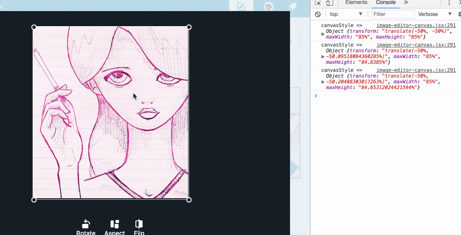The height and width of the screenshot is (235, 461).
Task: Grab the bottom-left crop handle
Action: click(34, 200)
